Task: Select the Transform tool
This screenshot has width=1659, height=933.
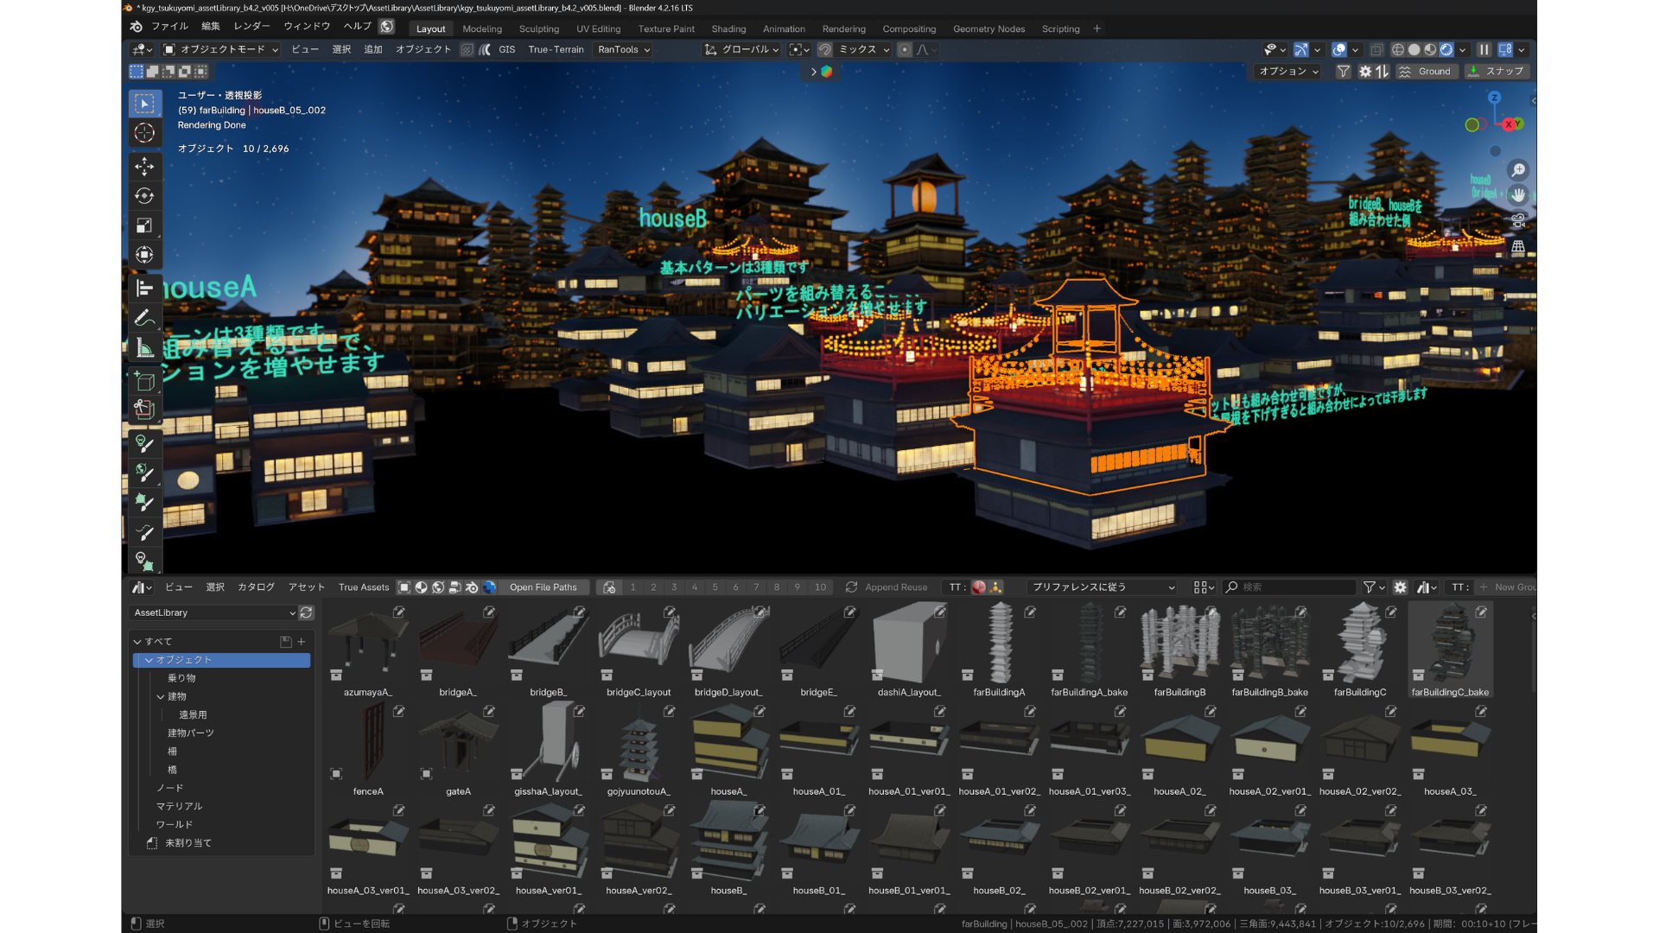Action: click(144, 255)
